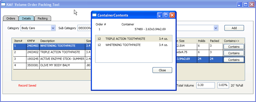This screenshot has height=102, width=256.
Task: Click the ContainerContents title bar window icon
Action: pyautogui.click(x=94, y=15)
